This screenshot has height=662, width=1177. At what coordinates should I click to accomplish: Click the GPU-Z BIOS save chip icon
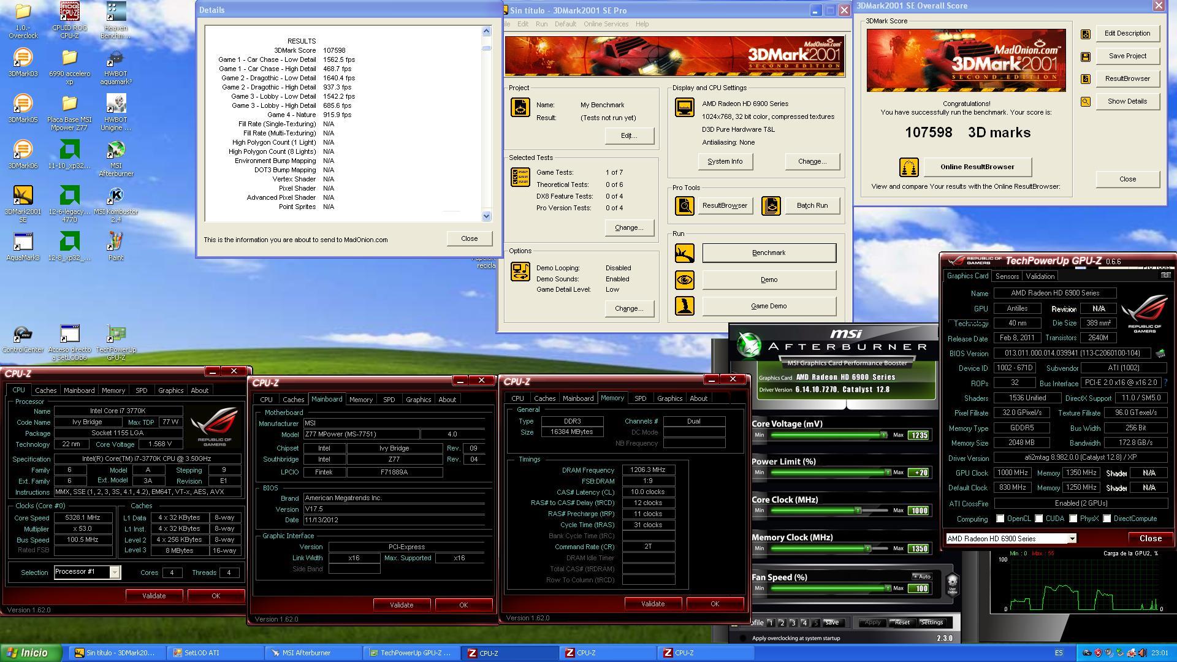coord(1160,354)
